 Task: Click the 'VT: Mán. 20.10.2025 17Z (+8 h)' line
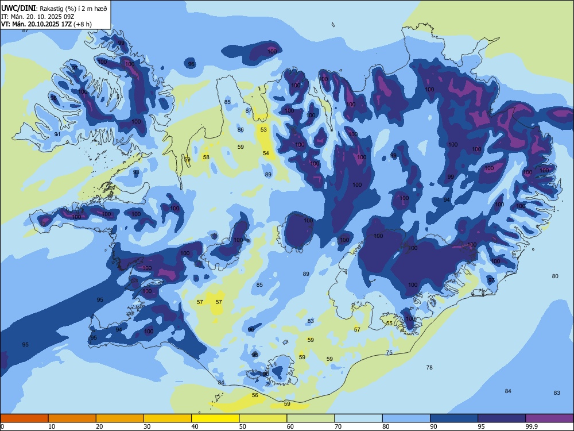pos(46,24)
